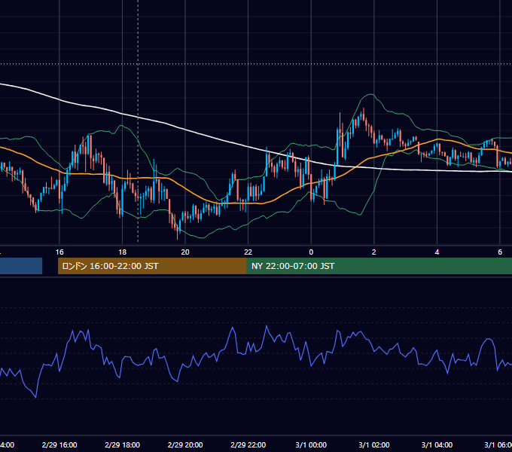This screenshot has height=452, width=512.
Task: Click the blue session bar before London
Action: click(21, 266)
